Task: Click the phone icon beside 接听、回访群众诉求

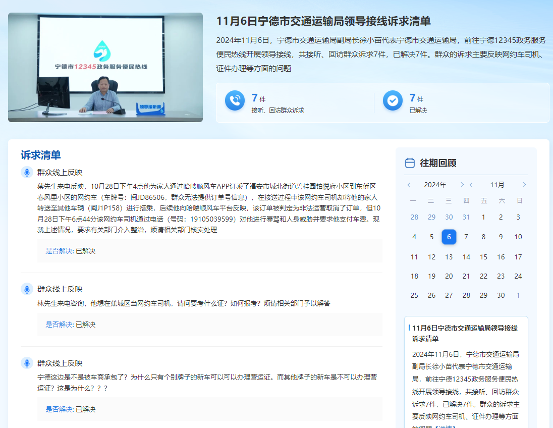Action: (235, 100)
